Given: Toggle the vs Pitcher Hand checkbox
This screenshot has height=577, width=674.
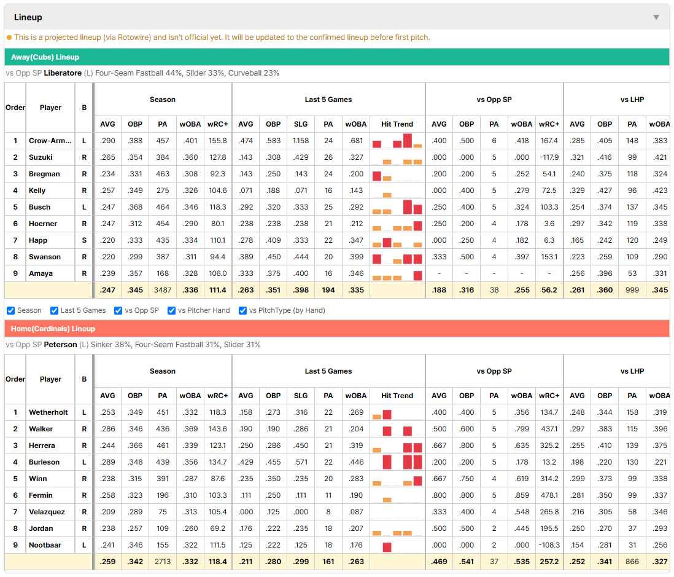Looking at the screenshot, I should pyautogui.click(x=171, y=310).
